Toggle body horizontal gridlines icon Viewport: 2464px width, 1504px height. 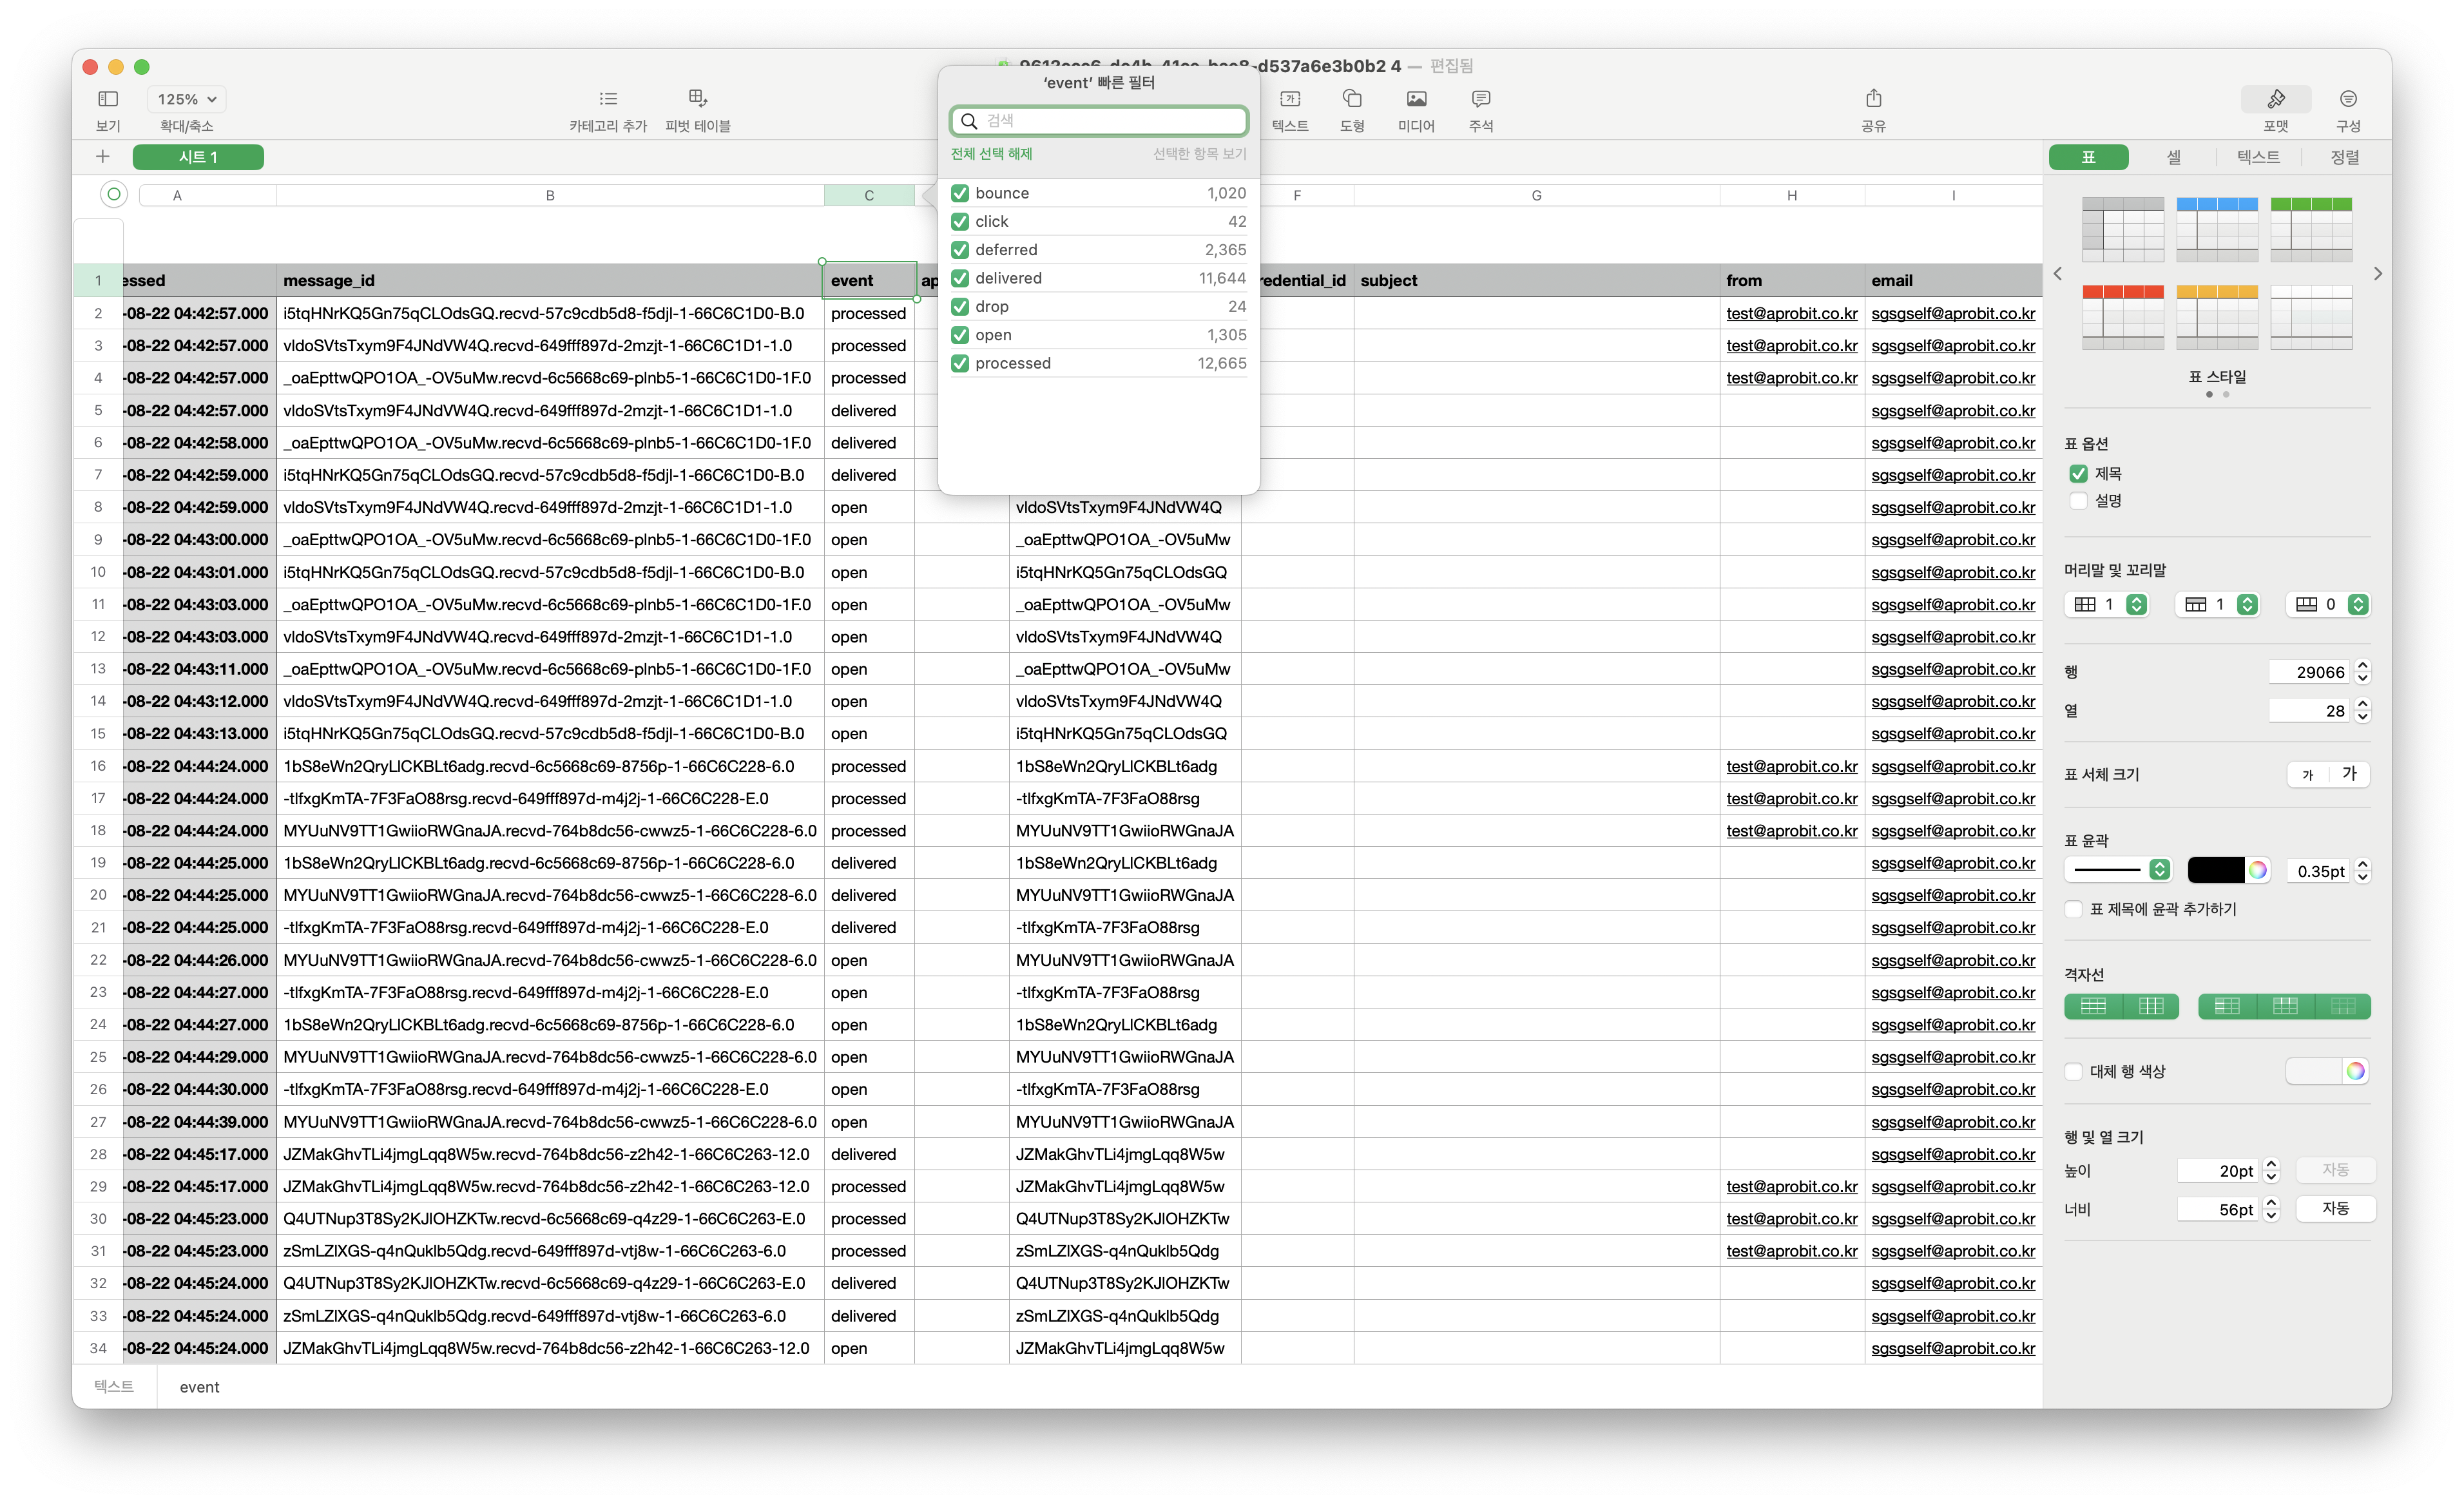(2093, 1007)
